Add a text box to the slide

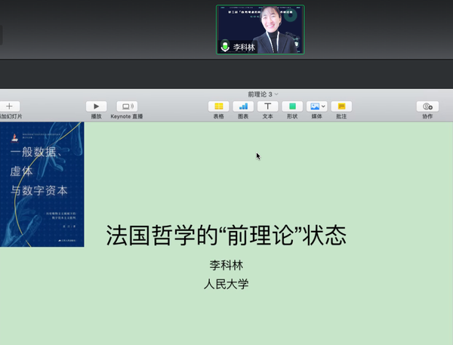coord(267,106)
